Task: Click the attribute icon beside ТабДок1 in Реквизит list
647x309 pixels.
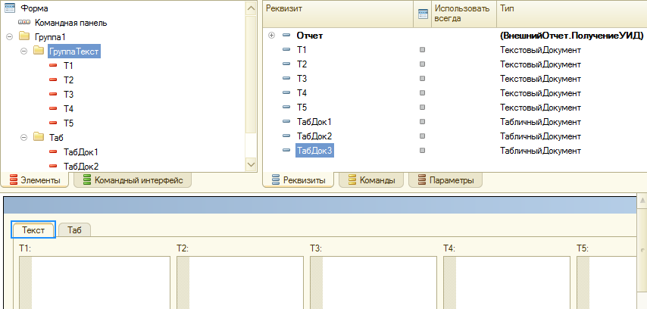Action: (x=286, y=122)
